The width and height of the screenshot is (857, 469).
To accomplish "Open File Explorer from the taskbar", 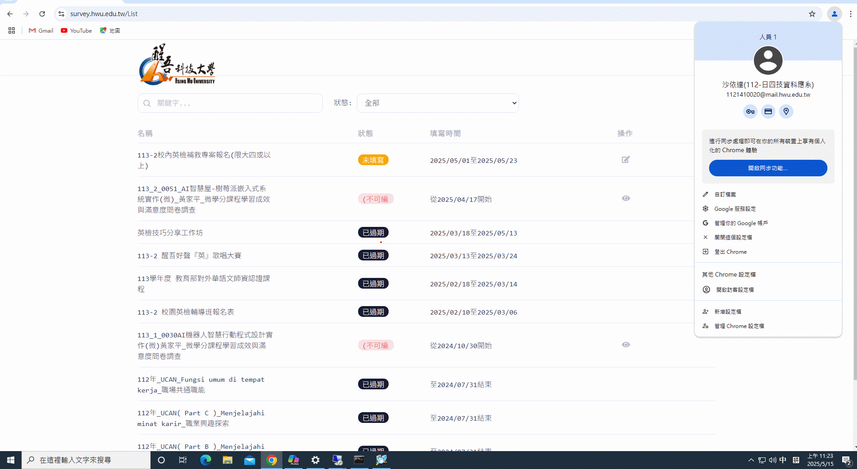I will point(228,460).
